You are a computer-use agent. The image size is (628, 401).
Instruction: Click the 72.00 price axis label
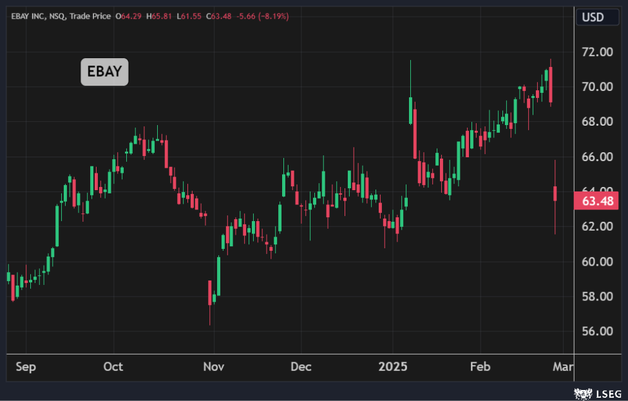click(596, 52)
